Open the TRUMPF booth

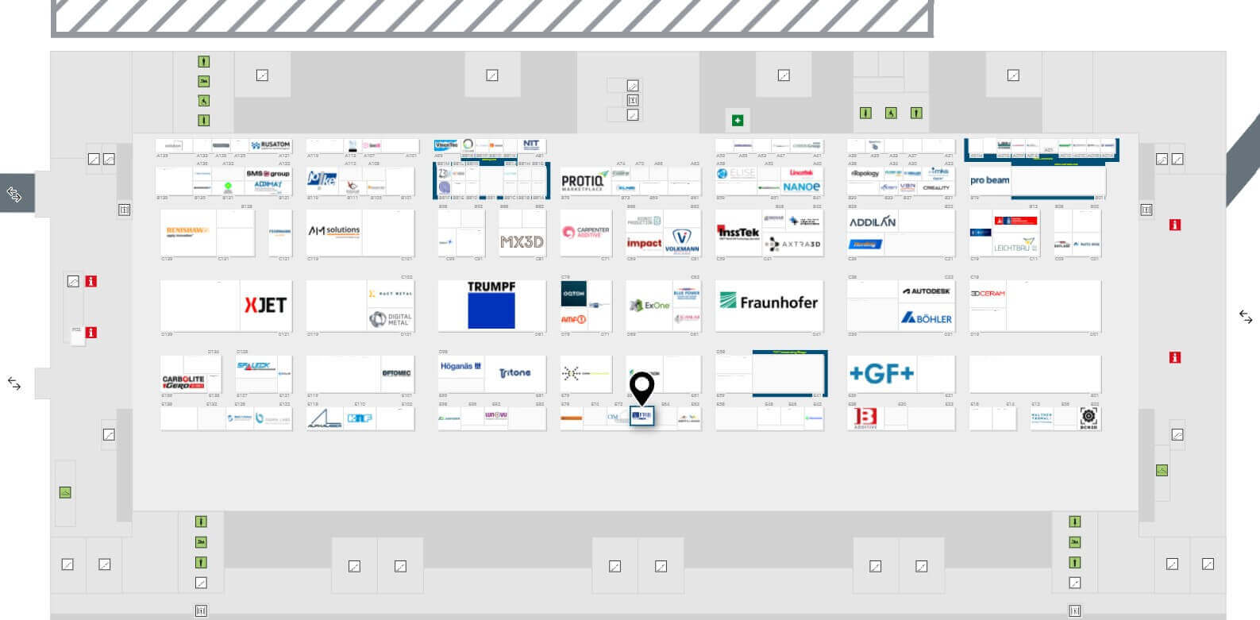(491, 306)
